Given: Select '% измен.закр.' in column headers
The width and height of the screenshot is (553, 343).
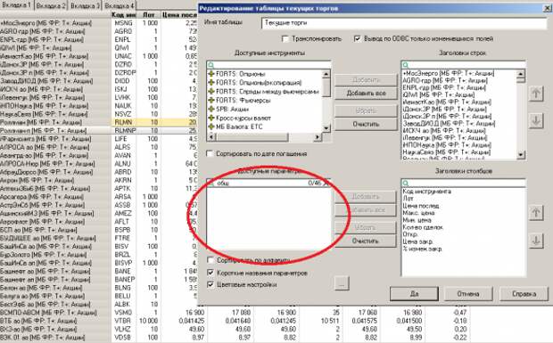Looking at the screenshot, I should click(x=422, y=249).
